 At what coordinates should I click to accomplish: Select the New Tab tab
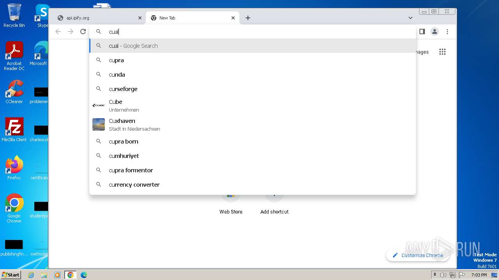point(193,18)
